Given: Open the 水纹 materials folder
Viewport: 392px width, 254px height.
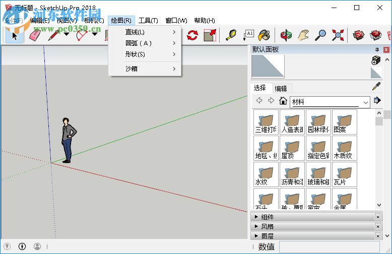Looking at the screenshot, I should [x=266, y=174].
